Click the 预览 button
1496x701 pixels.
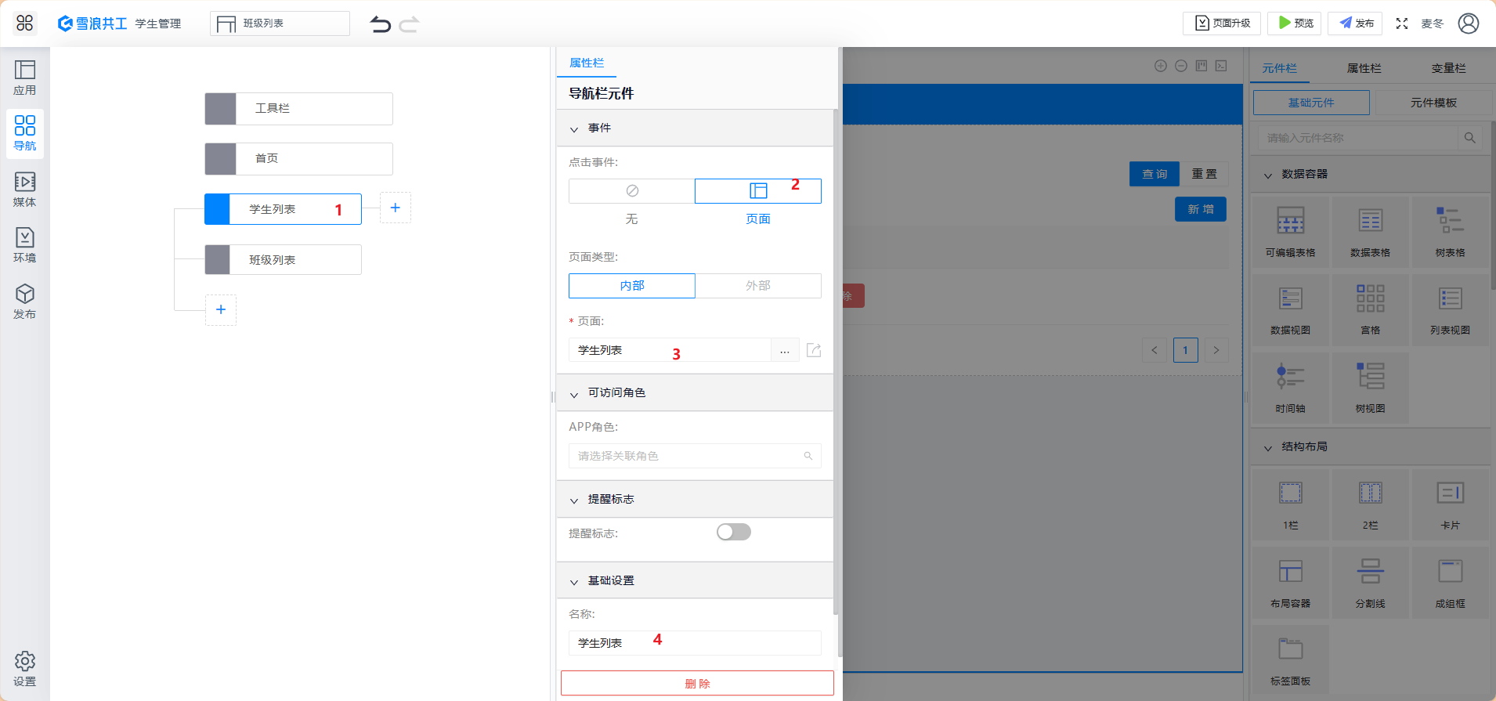1295,23
